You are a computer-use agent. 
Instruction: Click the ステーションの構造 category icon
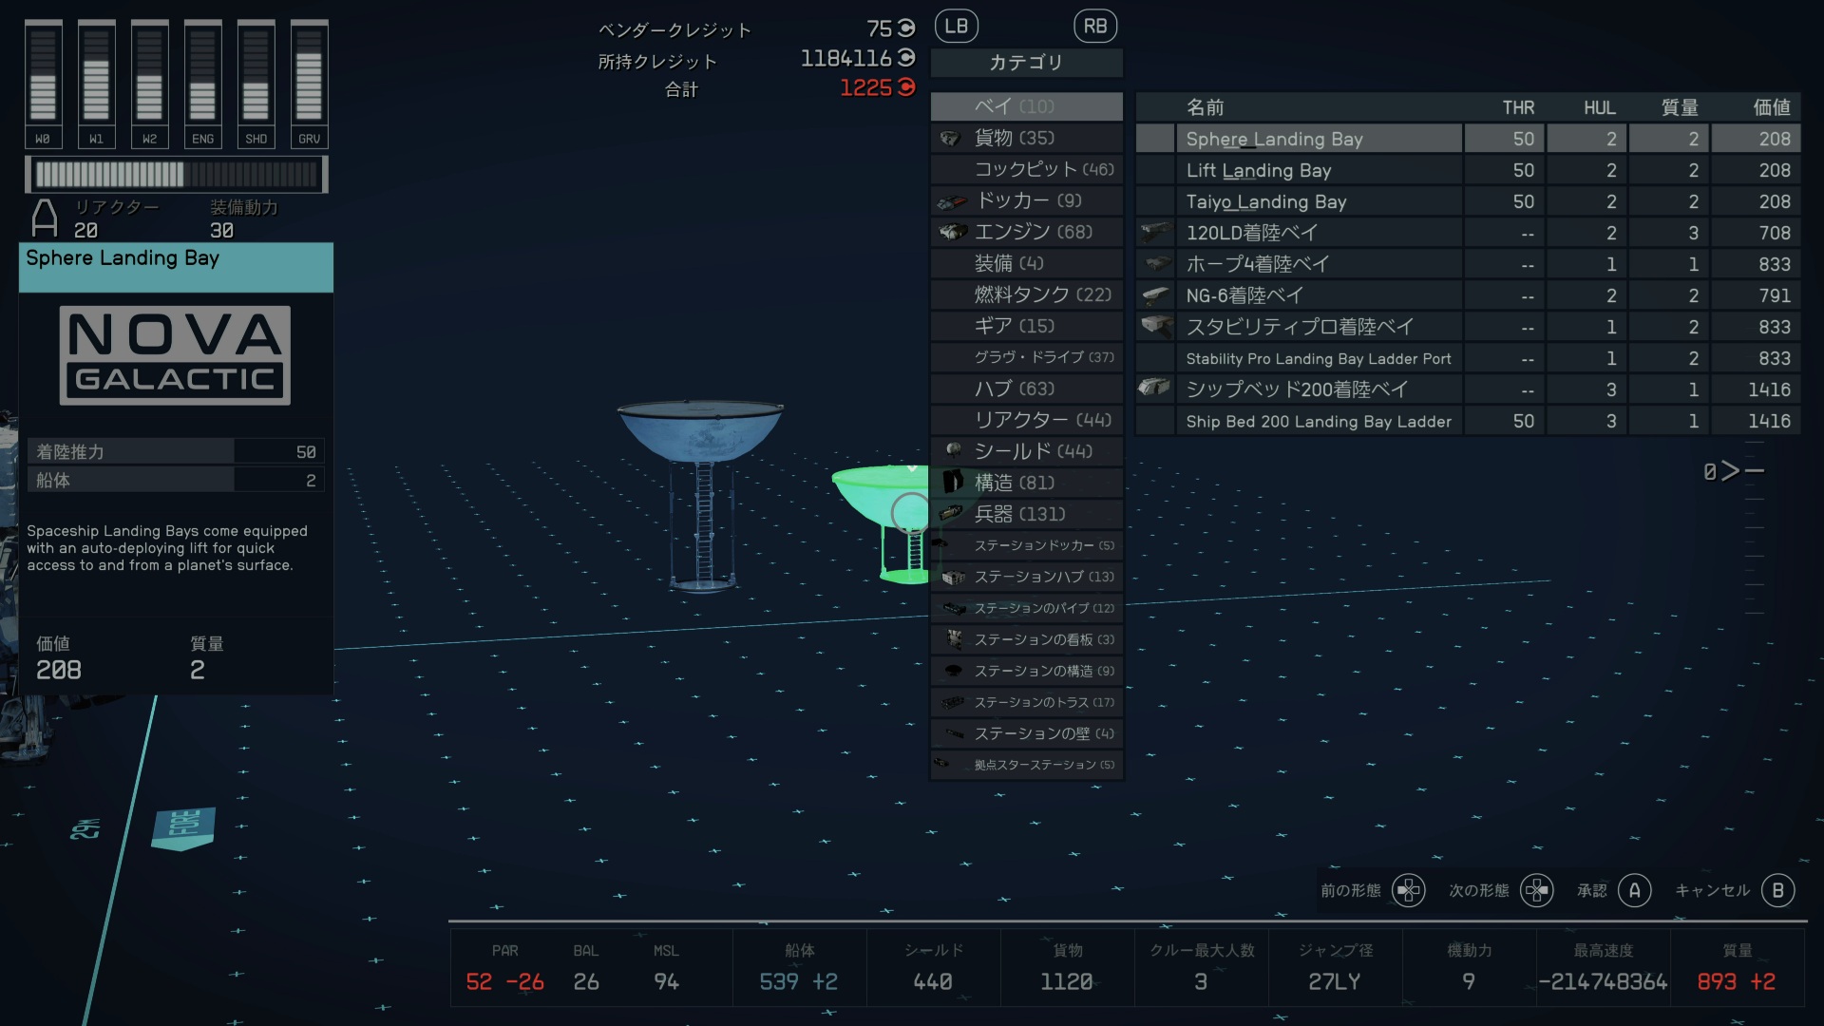[954, 671]
